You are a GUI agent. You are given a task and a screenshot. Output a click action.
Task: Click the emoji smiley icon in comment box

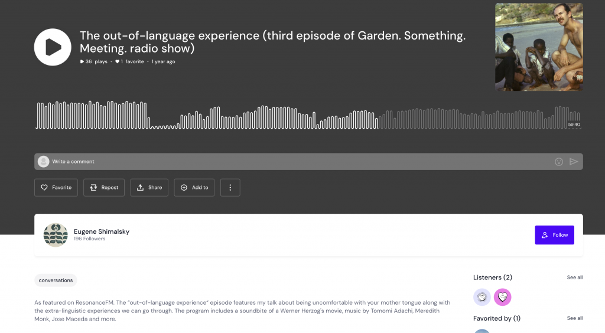[x=559, y=162]
